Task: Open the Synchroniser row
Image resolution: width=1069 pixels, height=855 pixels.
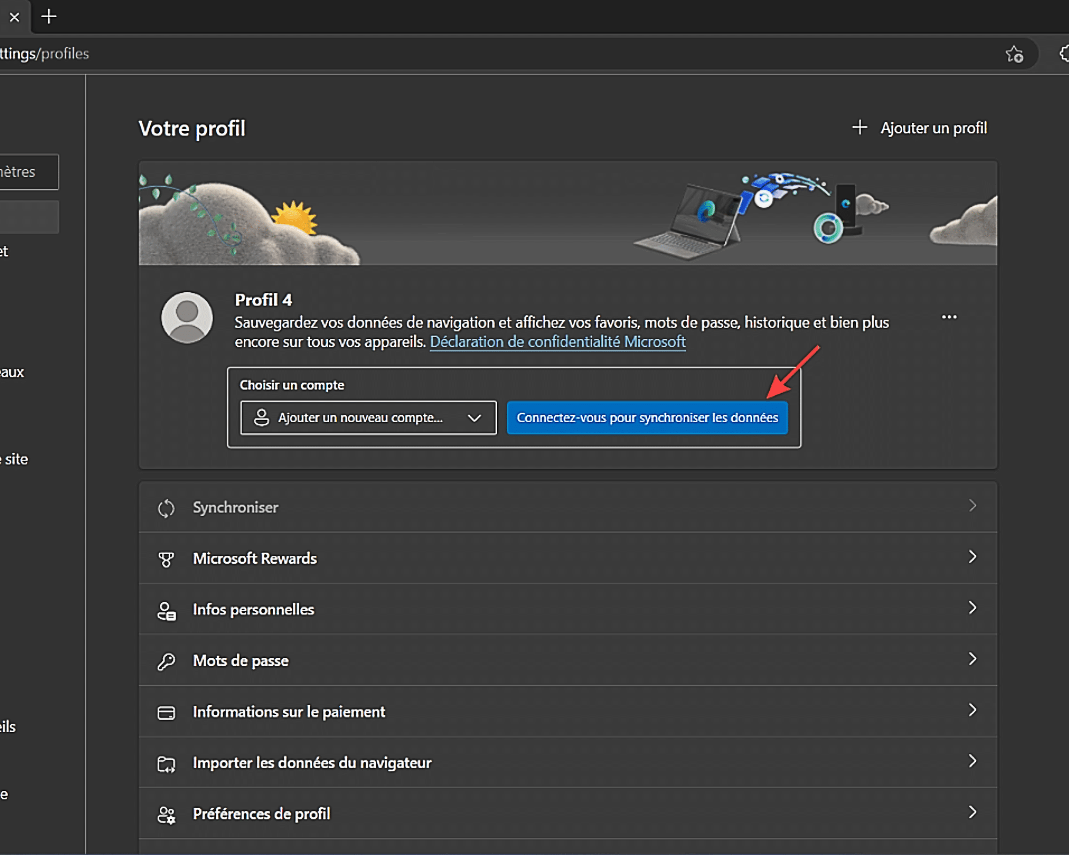Action: point(568,507)
